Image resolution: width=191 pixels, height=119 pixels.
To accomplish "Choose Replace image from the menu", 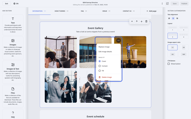I will pyautogui.click(x=104, y=47).
